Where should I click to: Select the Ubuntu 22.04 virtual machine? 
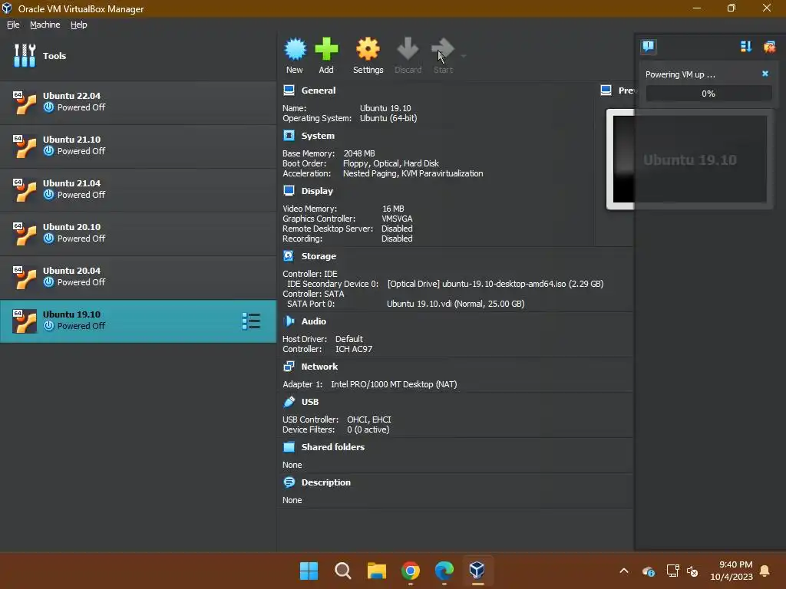(x=138, y=102)
